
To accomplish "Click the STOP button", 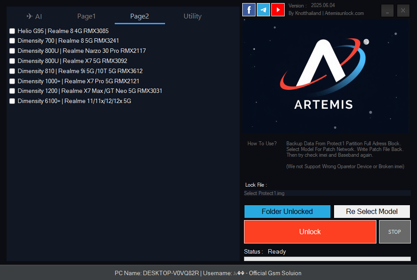I will point(394,232).
